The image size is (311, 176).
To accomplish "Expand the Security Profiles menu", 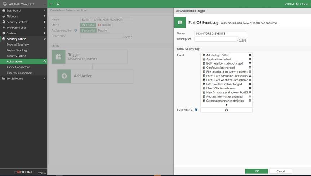I will pos(23,22).
